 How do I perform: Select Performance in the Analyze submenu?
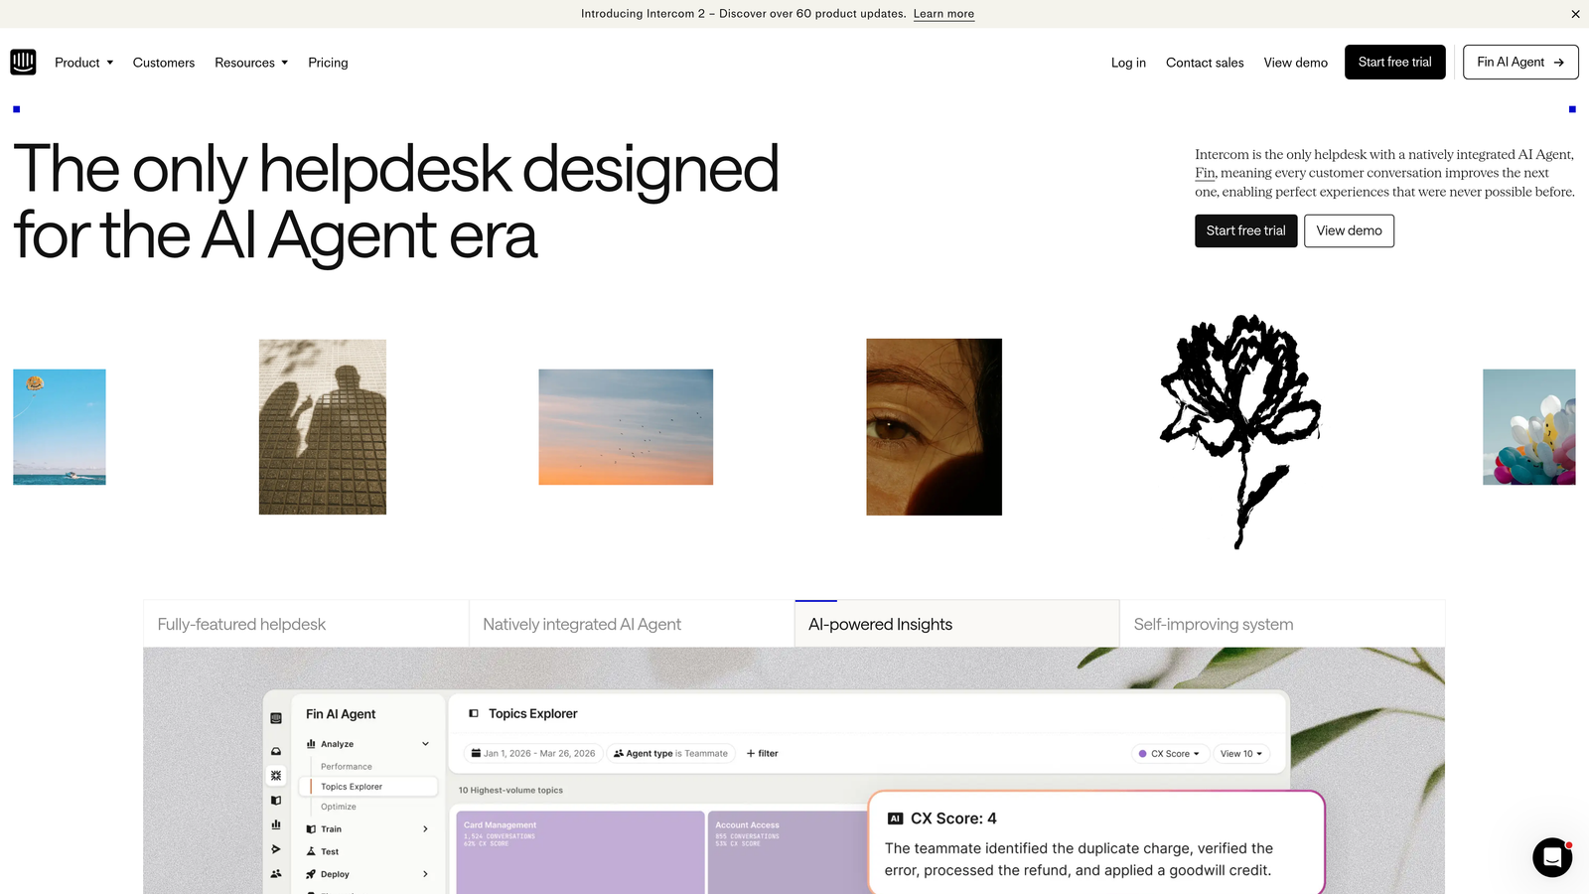[347, 767]
